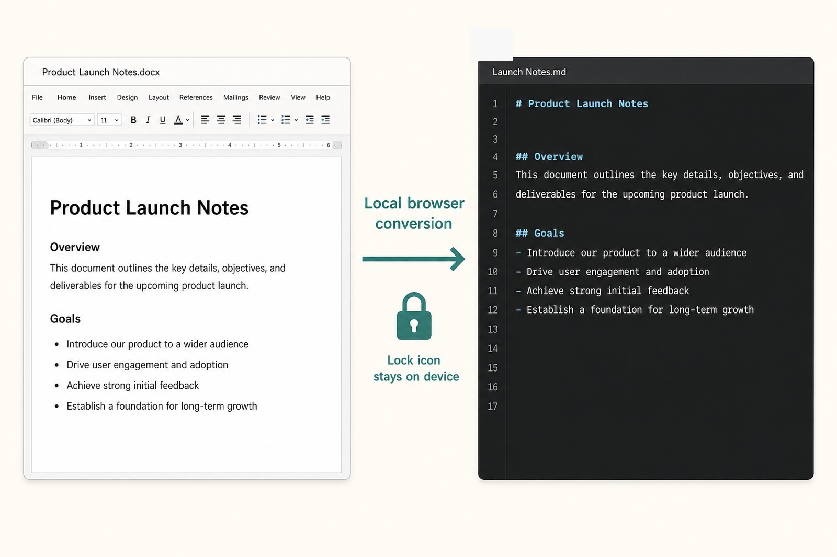Screen dimensions: 837x557
Task: Open the File menu
Action: tap(37, 97)
